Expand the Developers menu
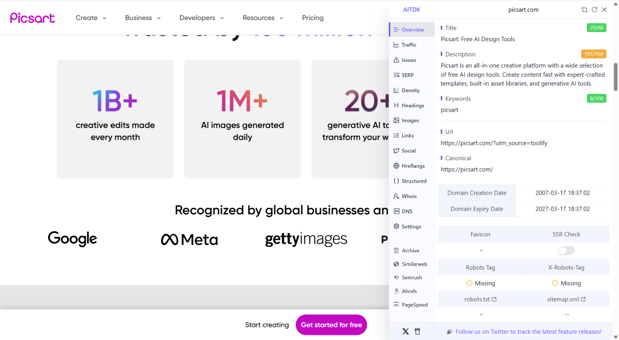This screenshot has width=619, height=340. pyautogui.click(x=202, y=18)
